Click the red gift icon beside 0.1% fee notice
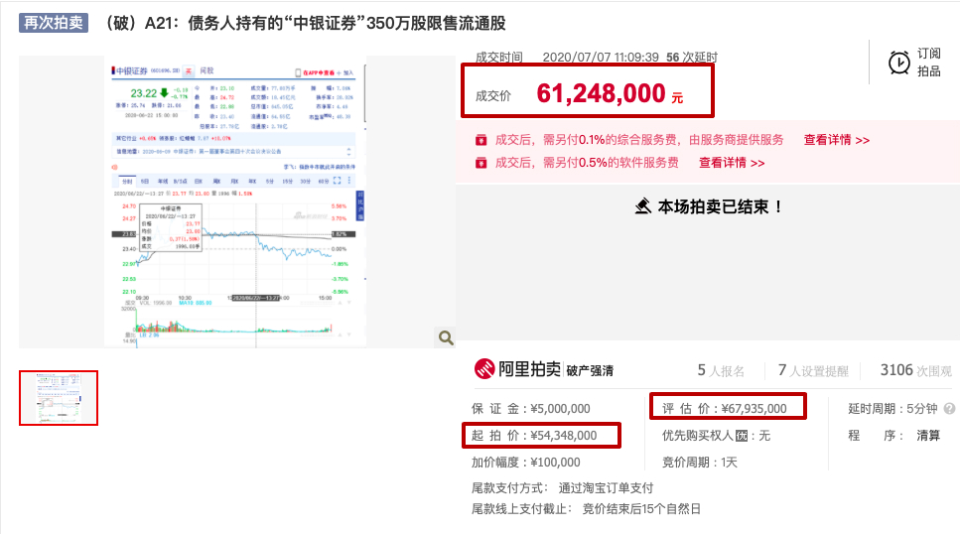The image size is (960, 534). coord(481,140)
